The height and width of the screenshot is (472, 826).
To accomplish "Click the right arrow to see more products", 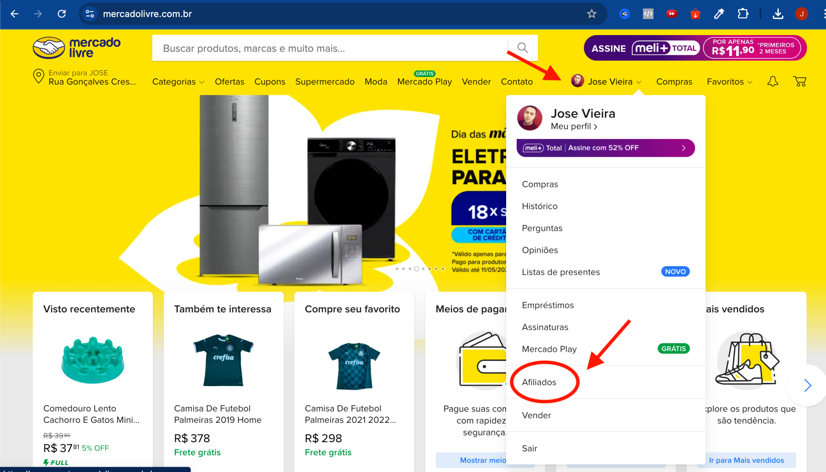I will [x=807, y=385].
